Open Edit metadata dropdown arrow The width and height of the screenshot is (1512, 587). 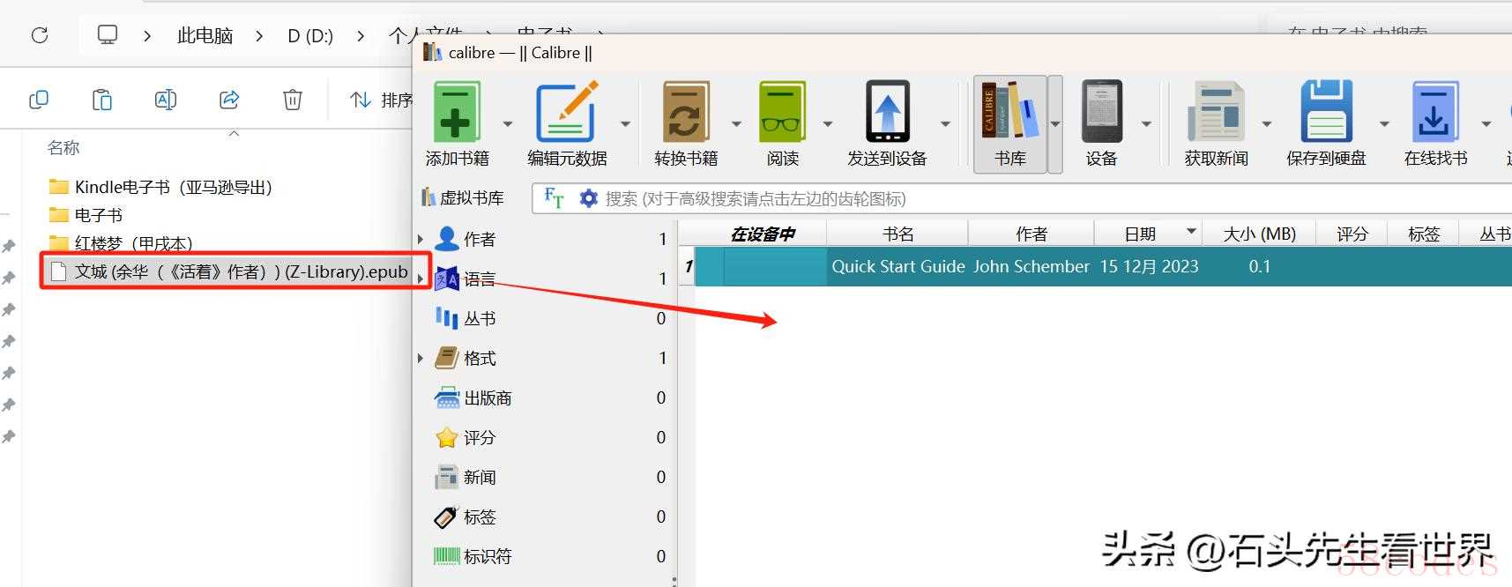point(625,123)
